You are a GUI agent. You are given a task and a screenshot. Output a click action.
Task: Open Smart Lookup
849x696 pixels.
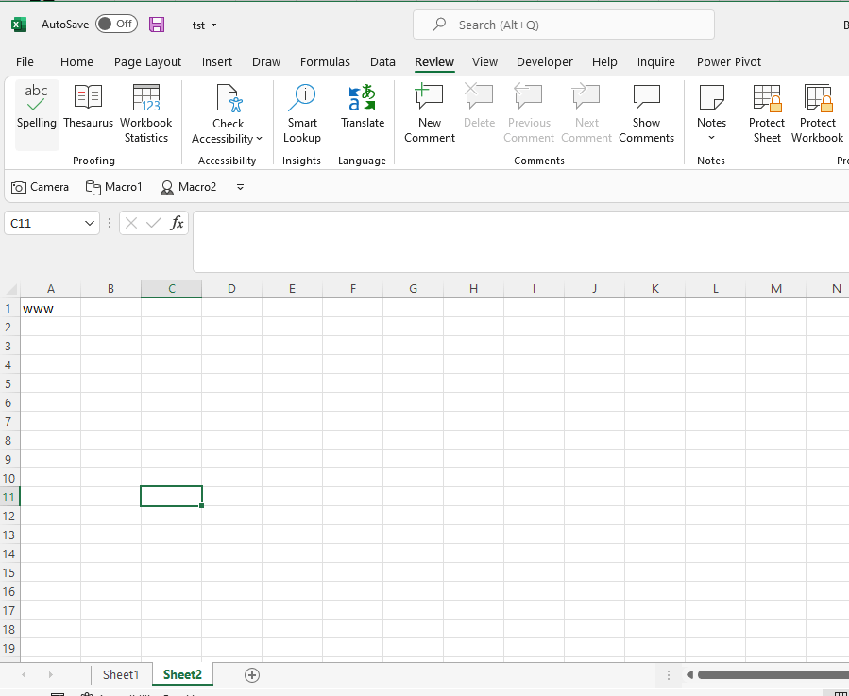301,112
